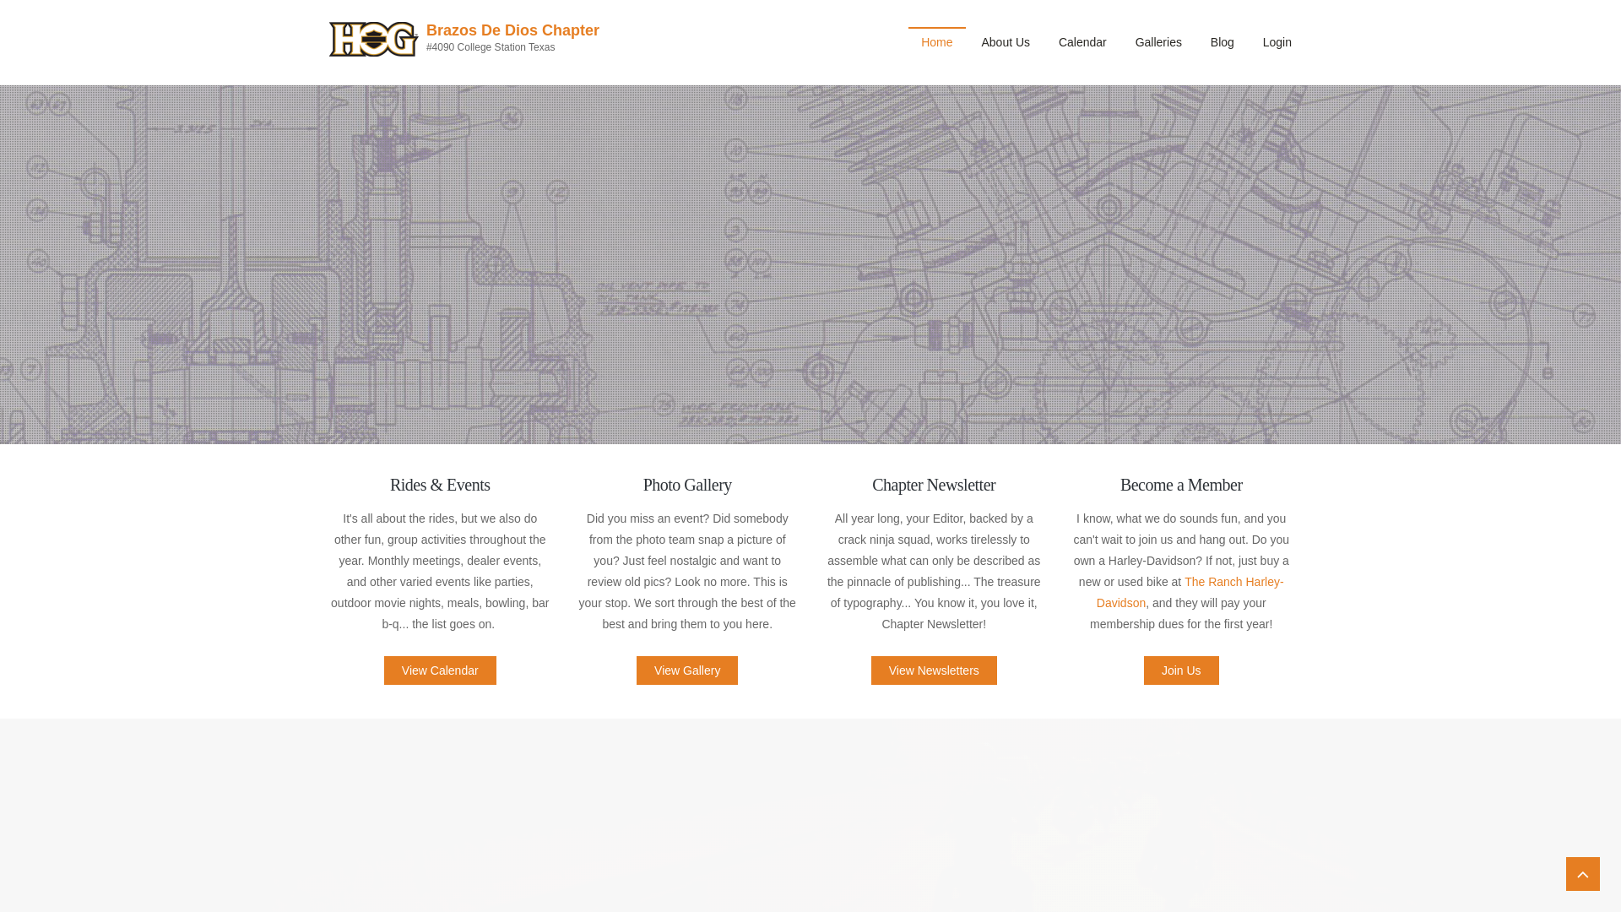
Task: Go to the Calendar page
Action: [1082, 42]
